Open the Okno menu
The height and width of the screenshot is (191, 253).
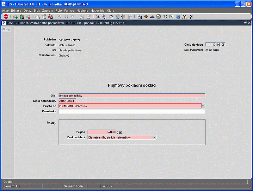point(110,11)
